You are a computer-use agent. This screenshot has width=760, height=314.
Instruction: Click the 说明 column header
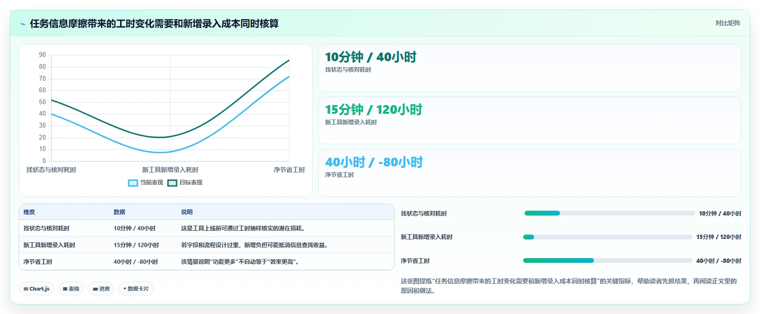187,212
